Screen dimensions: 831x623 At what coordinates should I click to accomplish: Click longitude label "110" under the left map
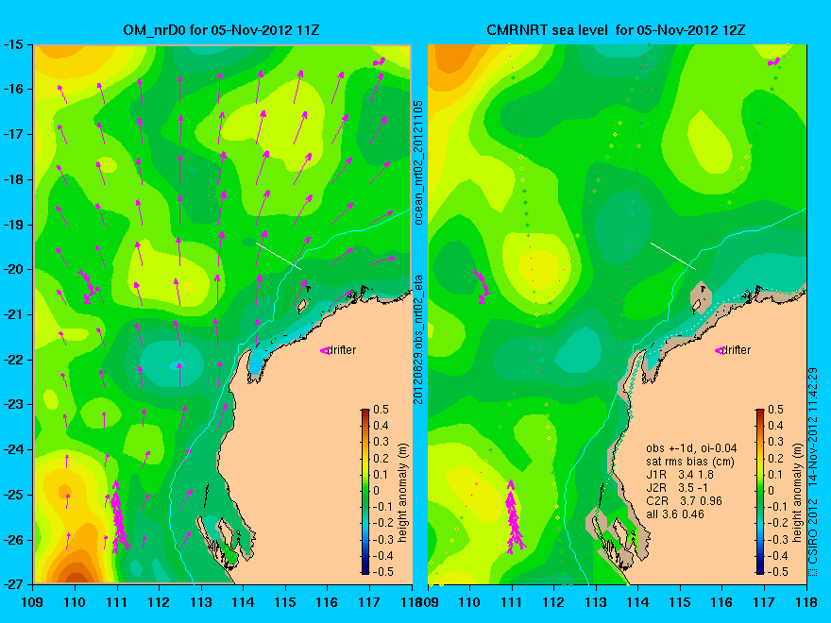tap(75, 602)
